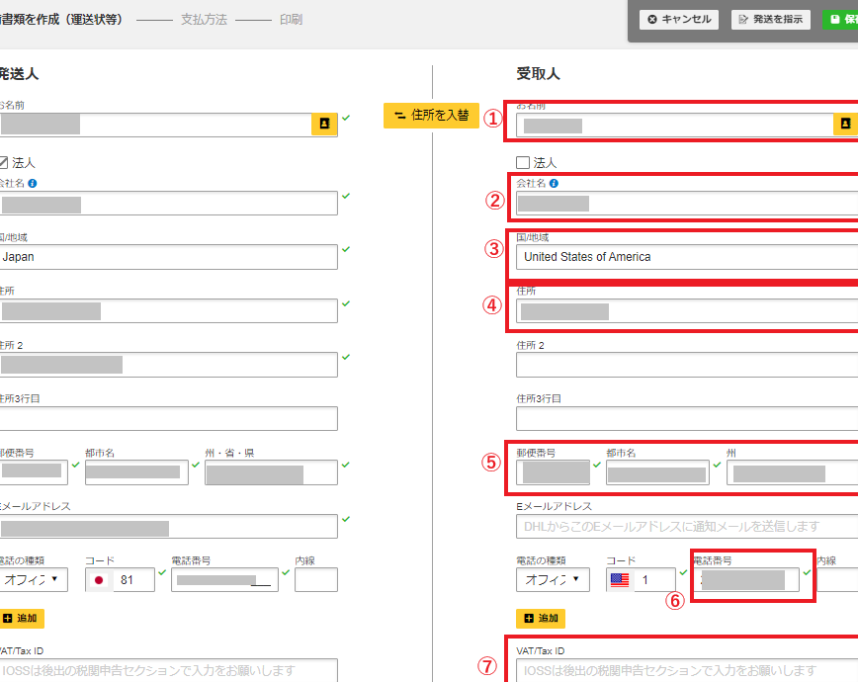Click sender company name info icon
The height and width of the screenshot is (682, 858).
point(33,184)
